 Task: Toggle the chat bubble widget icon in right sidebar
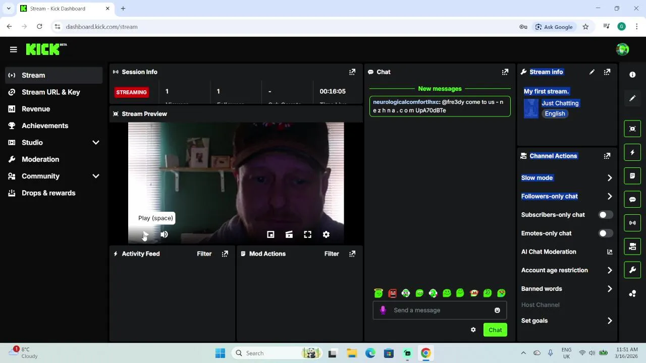(x=632, y=199)
